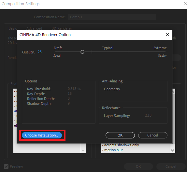187x172 pixels.
Task: Switch to the 3D Renderer tab
Action: pyautogui.click(x=62, y=28)
